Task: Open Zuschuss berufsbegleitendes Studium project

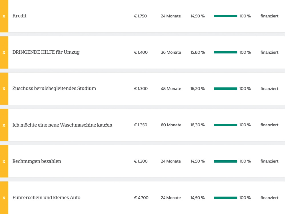Action: coord(54,89)
